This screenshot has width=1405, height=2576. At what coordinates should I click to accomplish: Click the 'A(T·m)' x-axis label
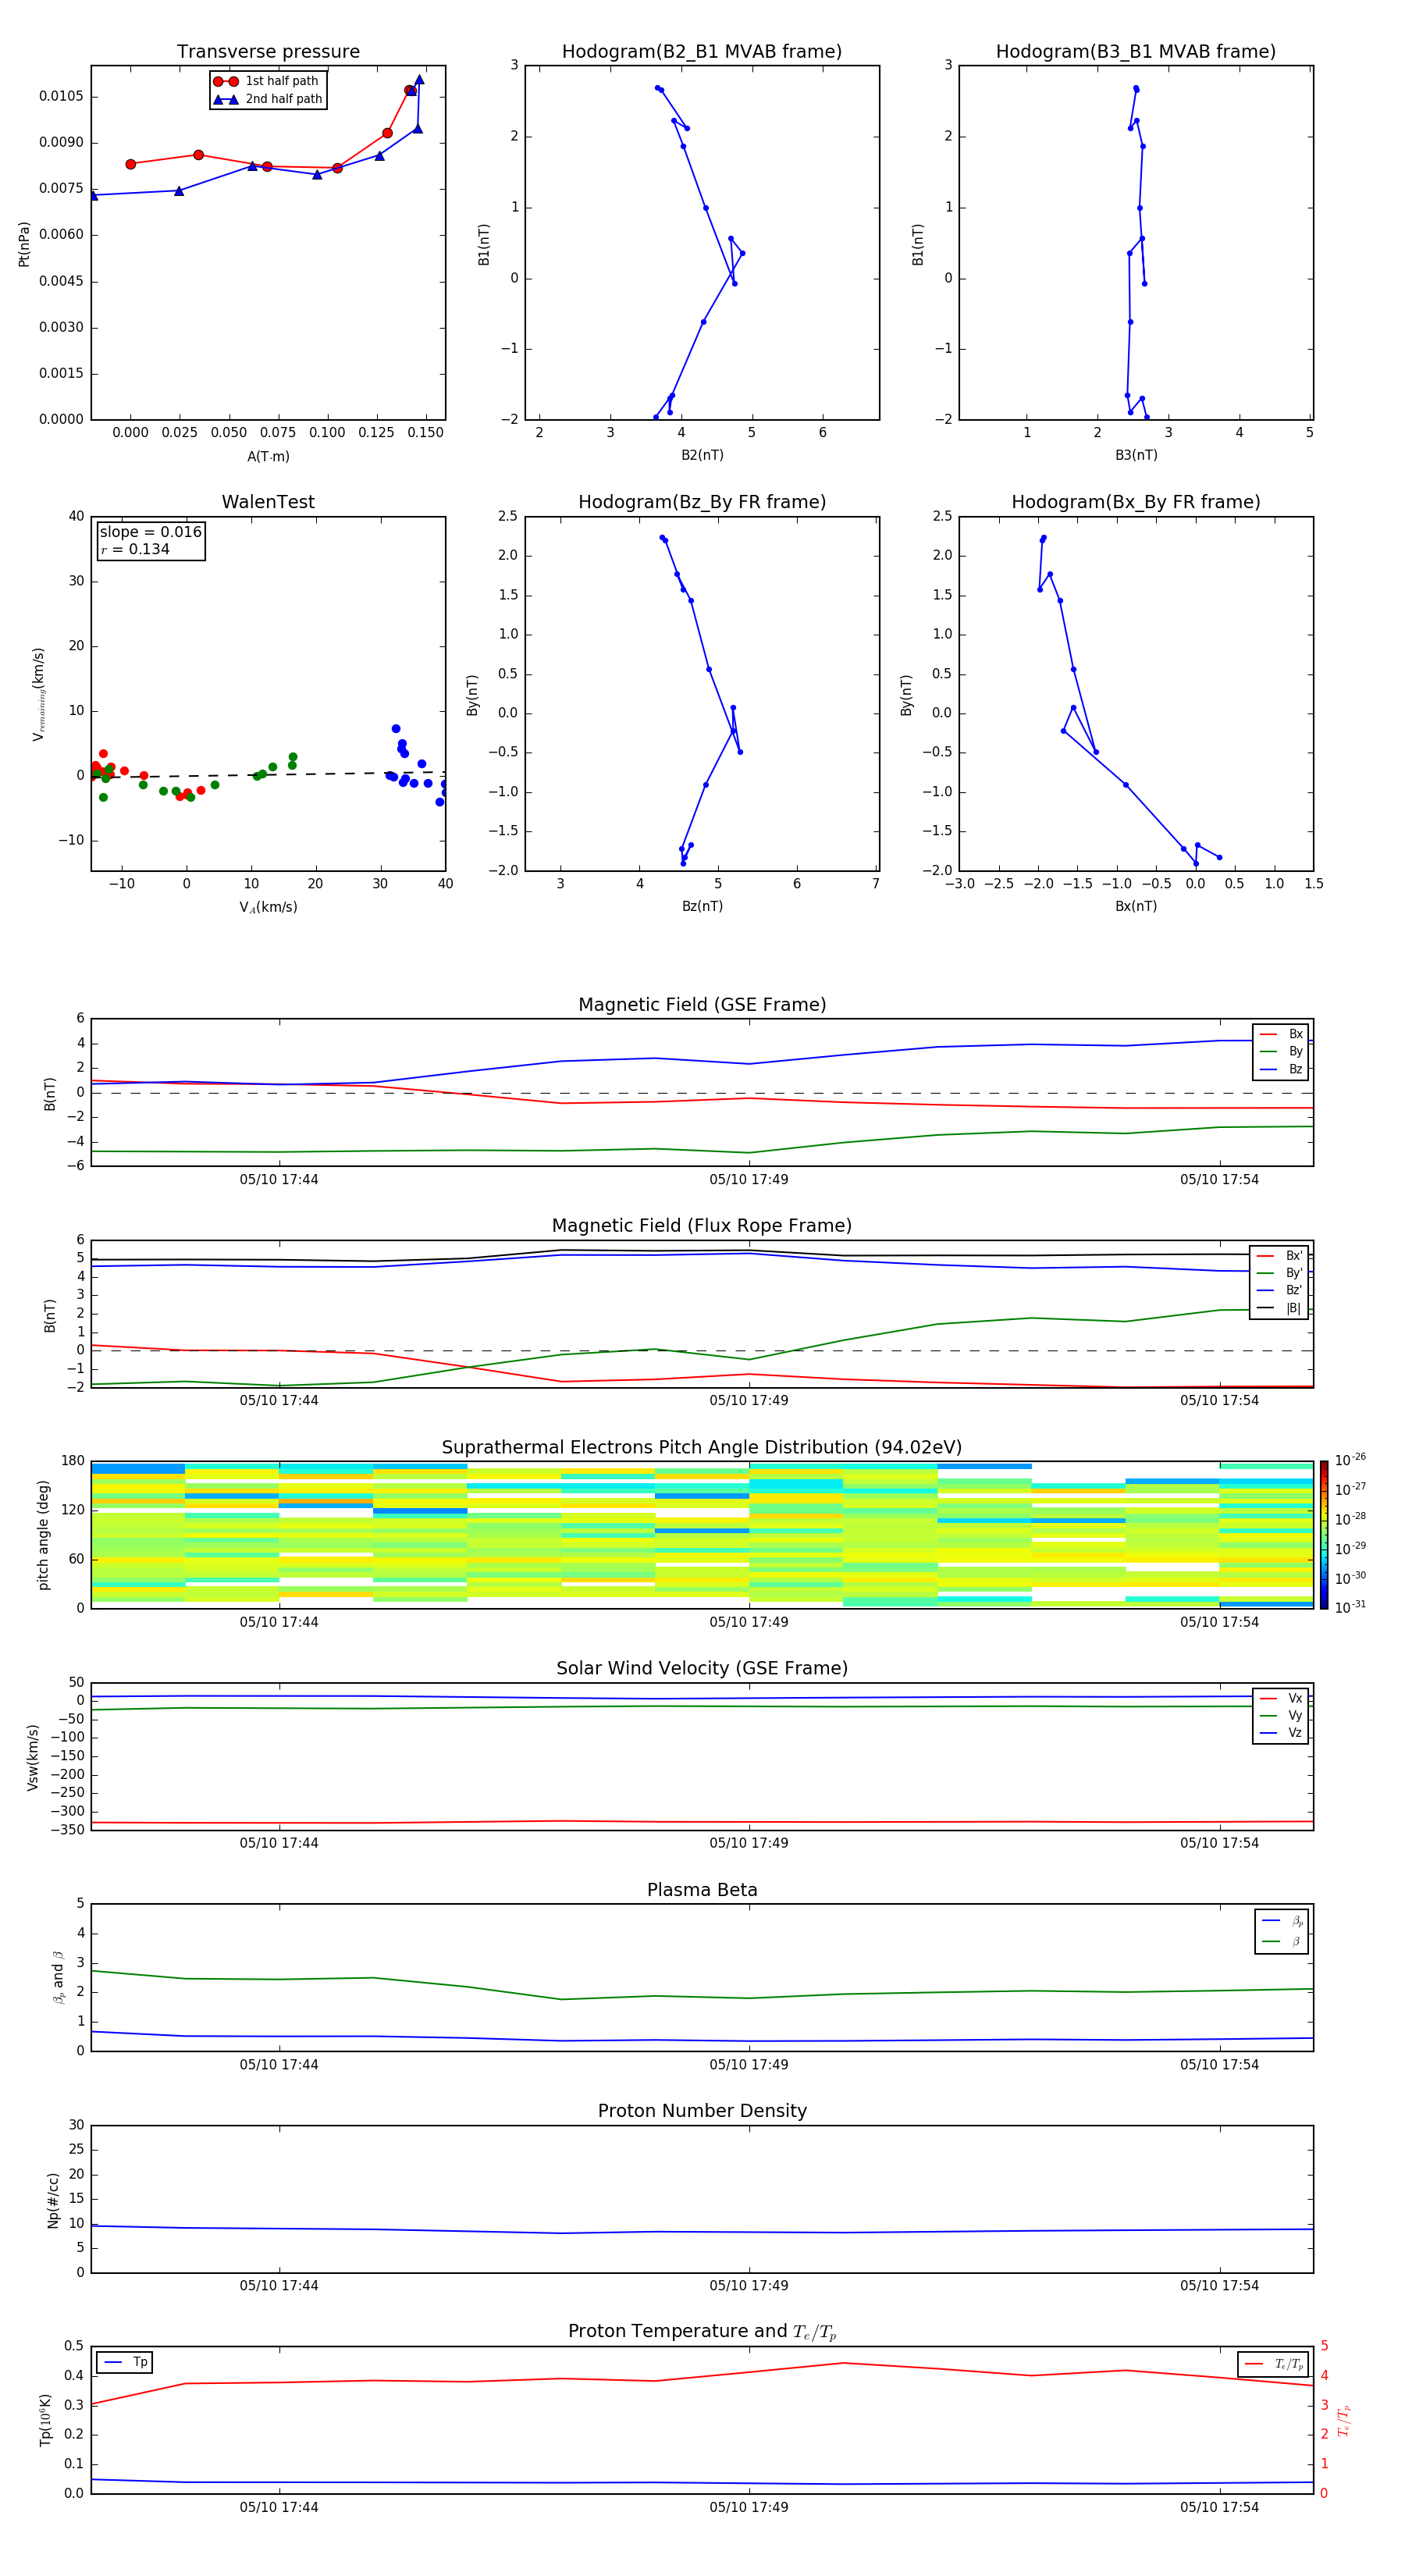pos(268,456)
